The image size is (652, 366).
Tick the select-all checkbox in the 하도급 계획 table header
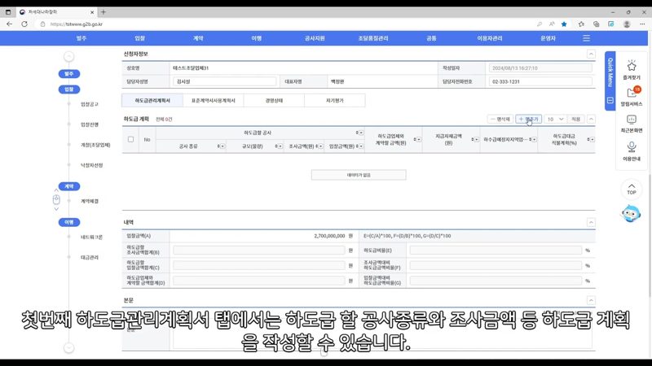pos(130,139)
